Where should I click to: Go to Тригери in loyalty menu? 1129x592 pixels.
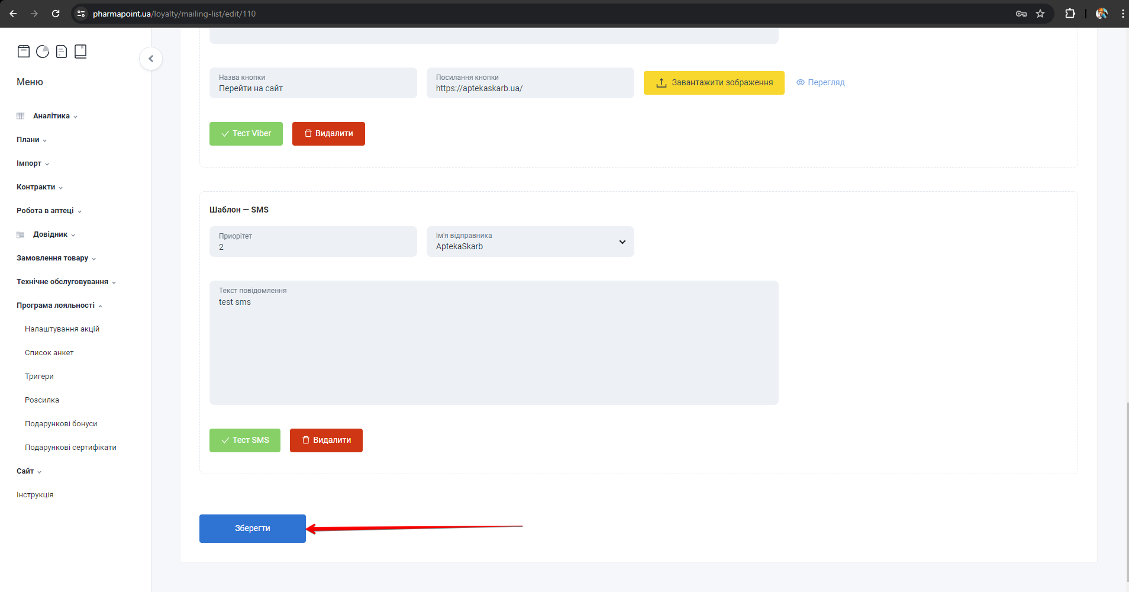[39, 377]
